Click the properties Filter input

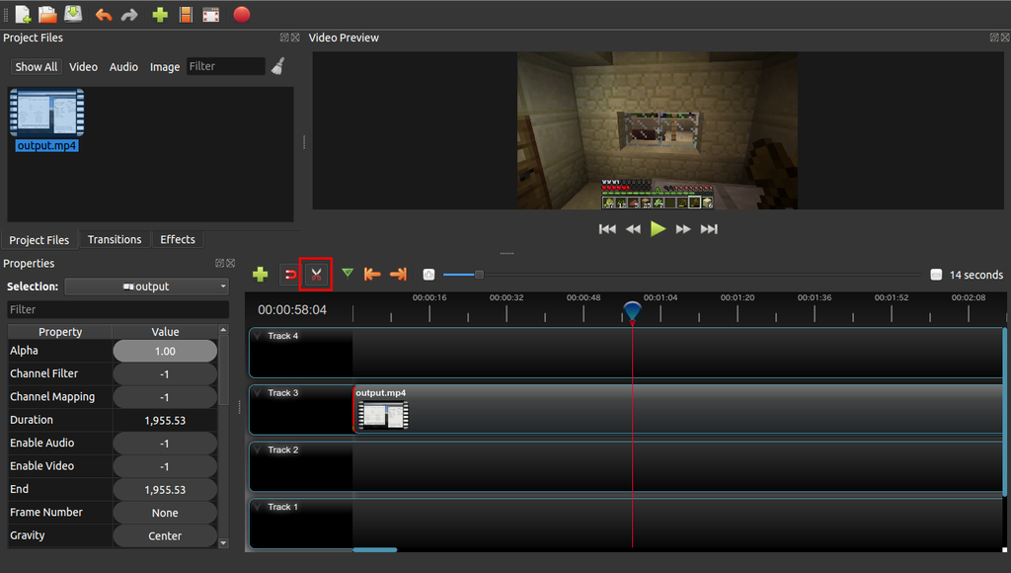tap(118, 310)
